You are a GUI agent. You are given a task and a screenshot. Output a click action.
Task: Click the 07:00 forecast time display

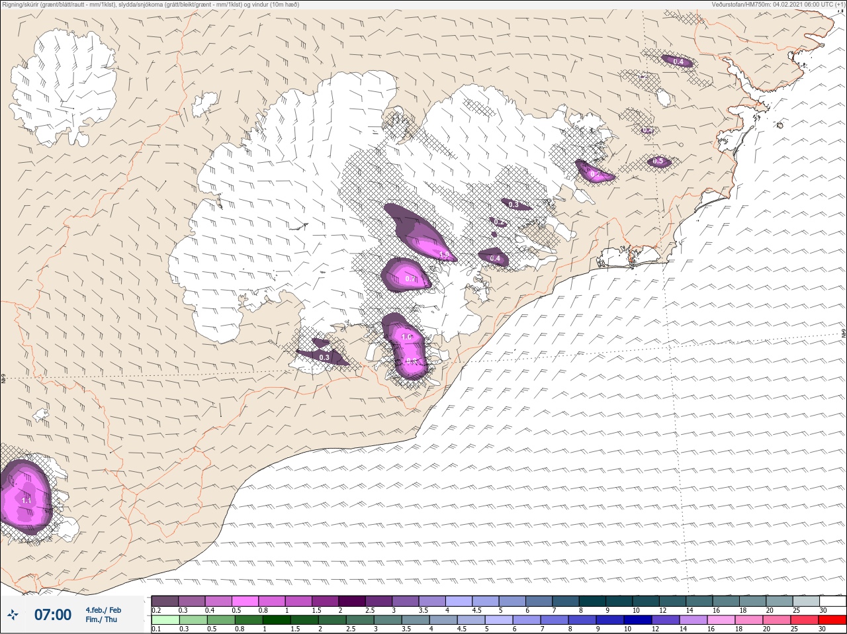tap(53, 615)
